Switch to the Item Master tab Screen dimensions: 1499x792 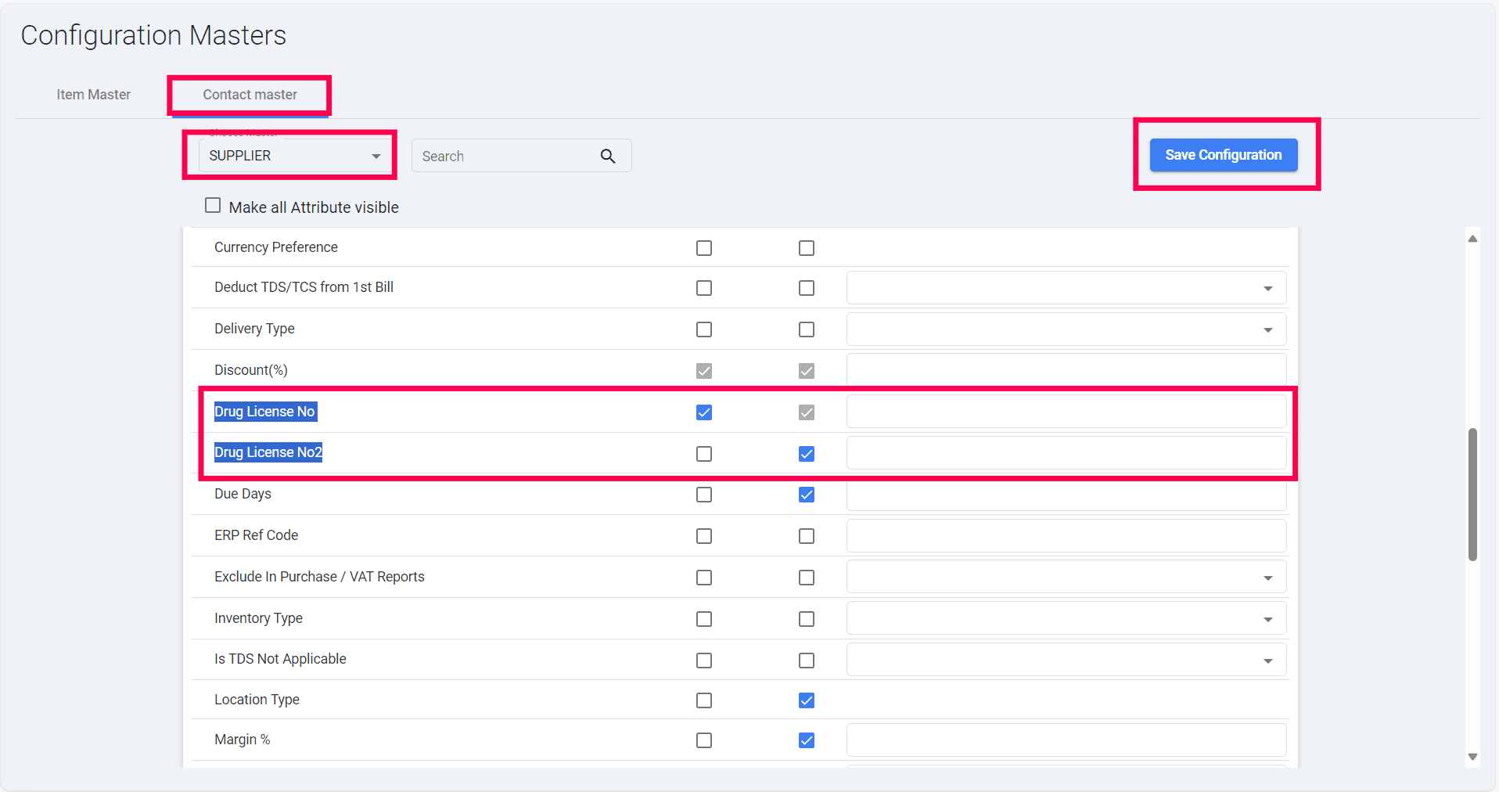94,95
